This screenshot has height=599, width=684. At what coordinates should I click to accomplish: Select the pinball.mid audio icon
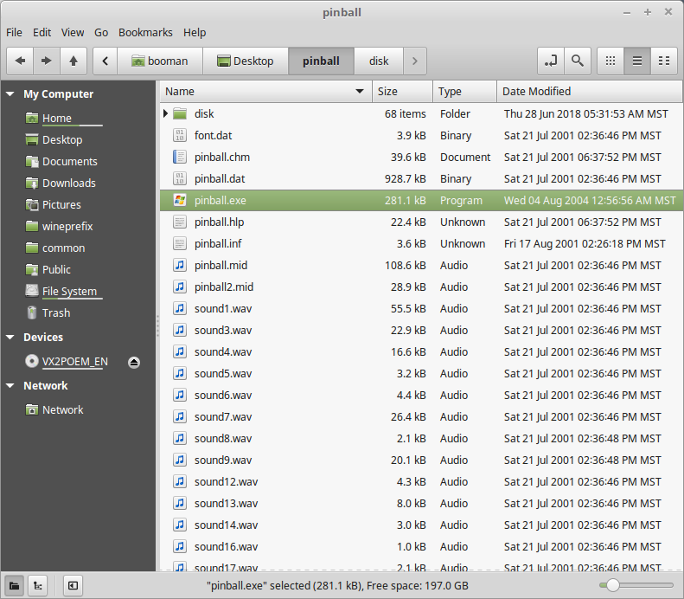point(180,265)
